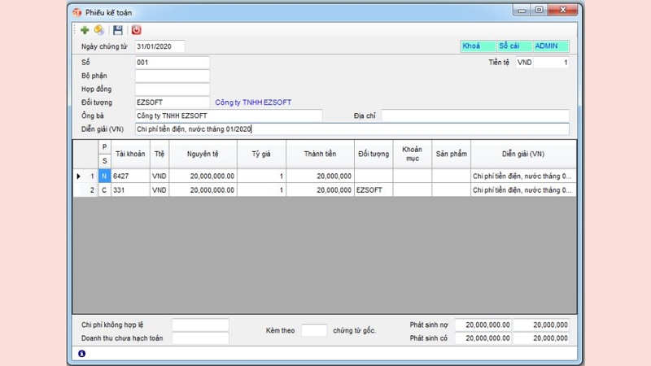Click the Ngày chứng từ date field
The height and width of the screenshot is (366, 651).
159,46
